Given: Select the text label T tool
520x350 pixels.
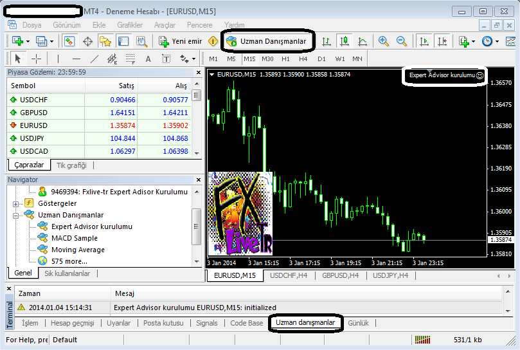Looking at the screenshot, I should (166, 59).
